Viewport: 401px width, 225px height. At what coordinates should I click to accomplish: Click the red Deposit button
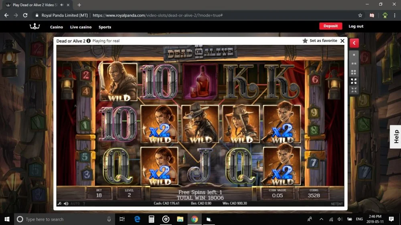click(330, 26)
